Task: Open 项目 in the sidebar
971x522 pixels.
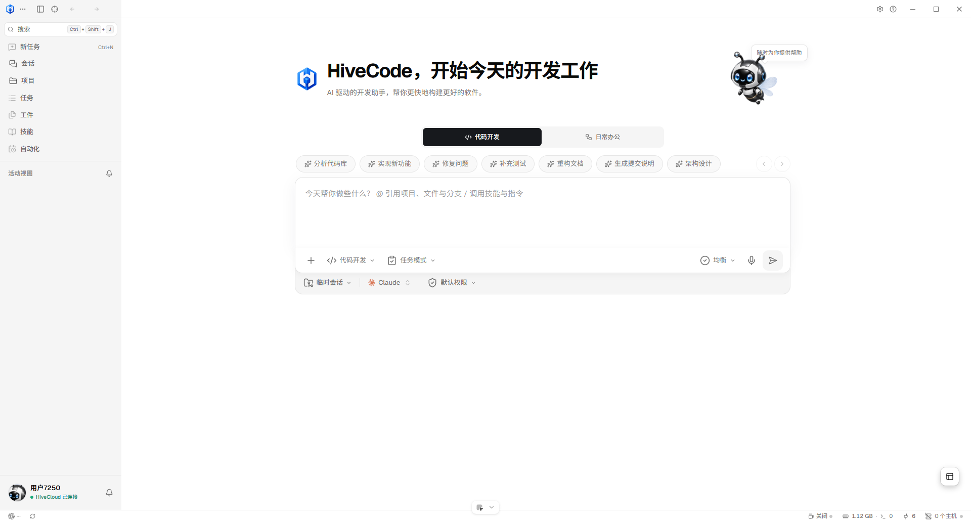Action: (61, 81)
